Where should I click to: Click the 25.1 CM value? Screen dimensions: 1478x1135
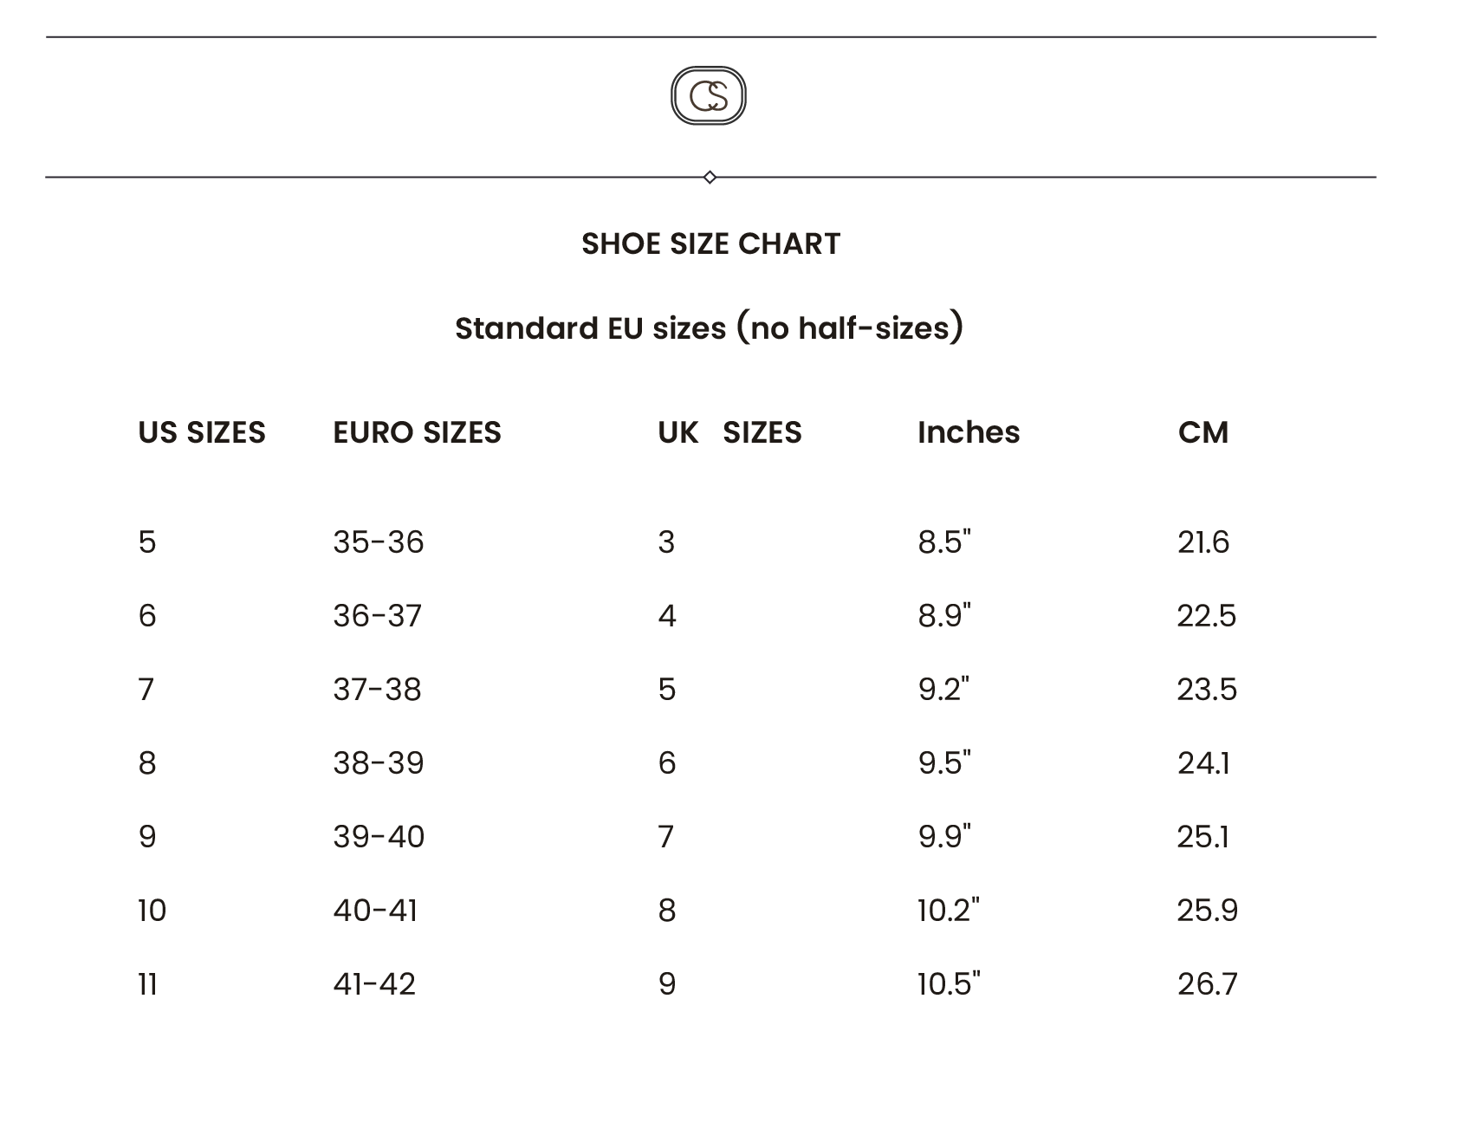1203,837
